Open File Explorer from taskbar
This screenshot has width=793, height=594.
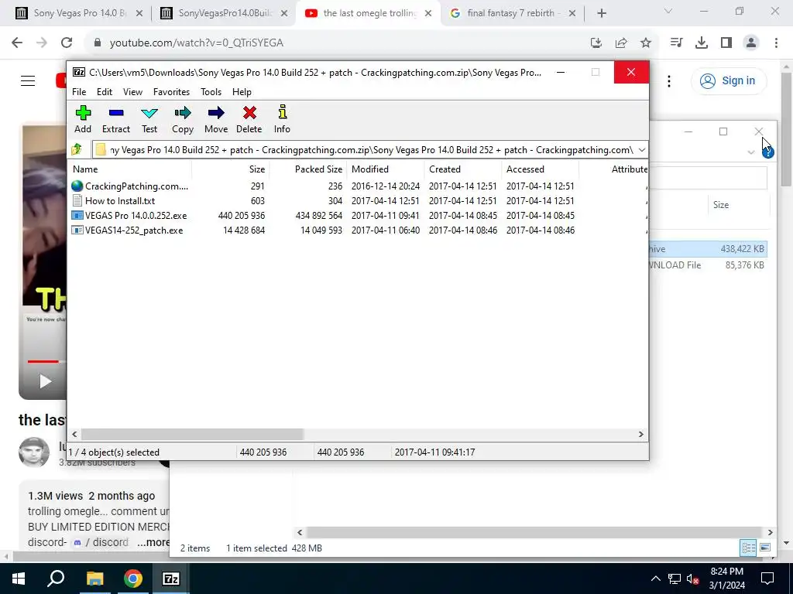click(94, 579)
